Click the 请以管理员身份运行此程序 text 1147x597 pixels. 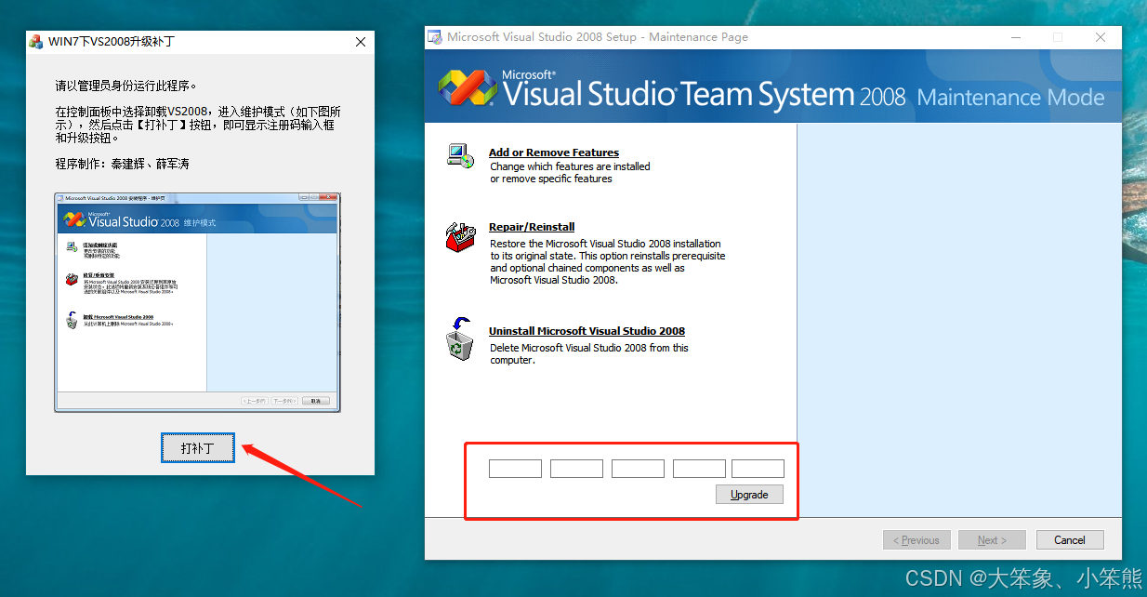tap(126, 86)
